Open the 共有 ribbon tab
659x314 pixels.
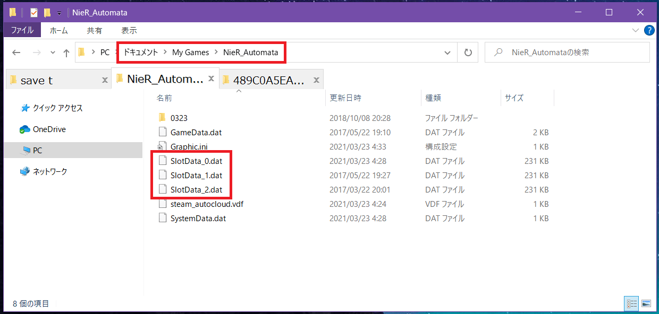95,30
